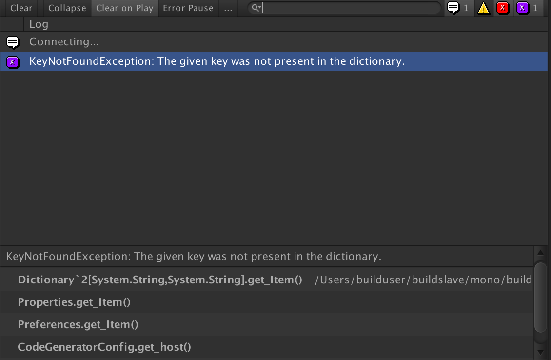Toggle the warning messages filter icon
551x360 pixels.
click(x=483, y=8)
